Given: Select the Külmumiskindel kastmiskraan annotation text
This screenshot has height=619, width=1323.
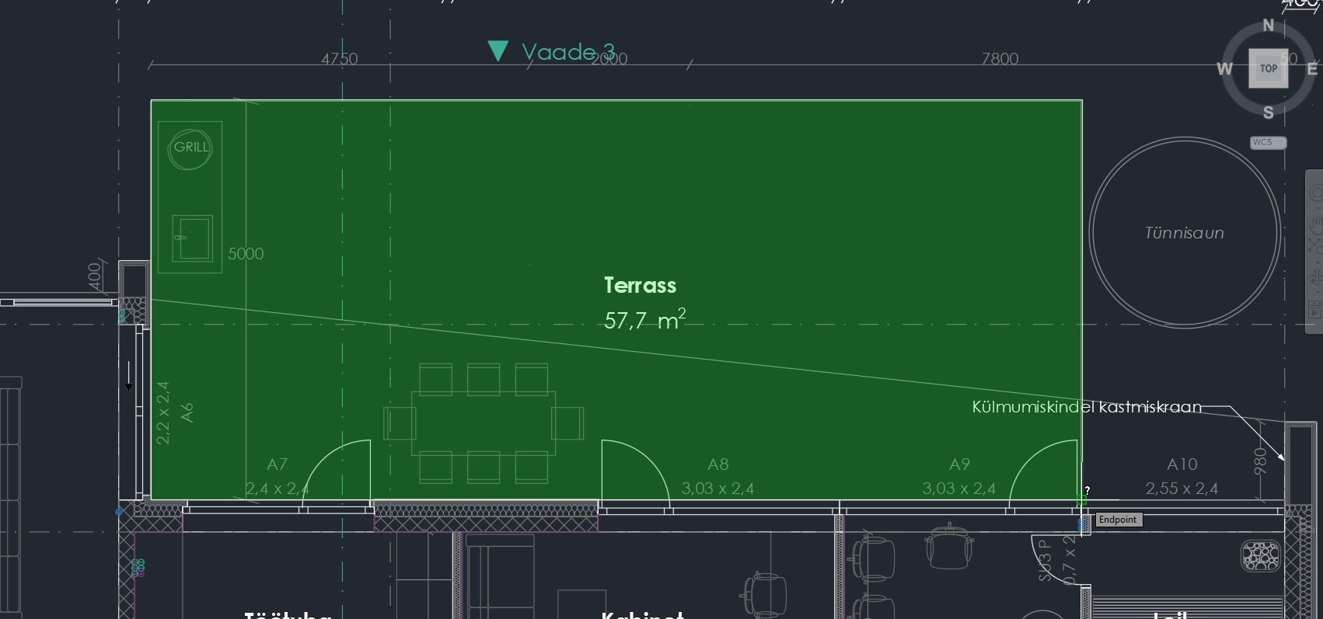Looking at the screenshot, I should pyautogui.click(x=1086, y=407).
